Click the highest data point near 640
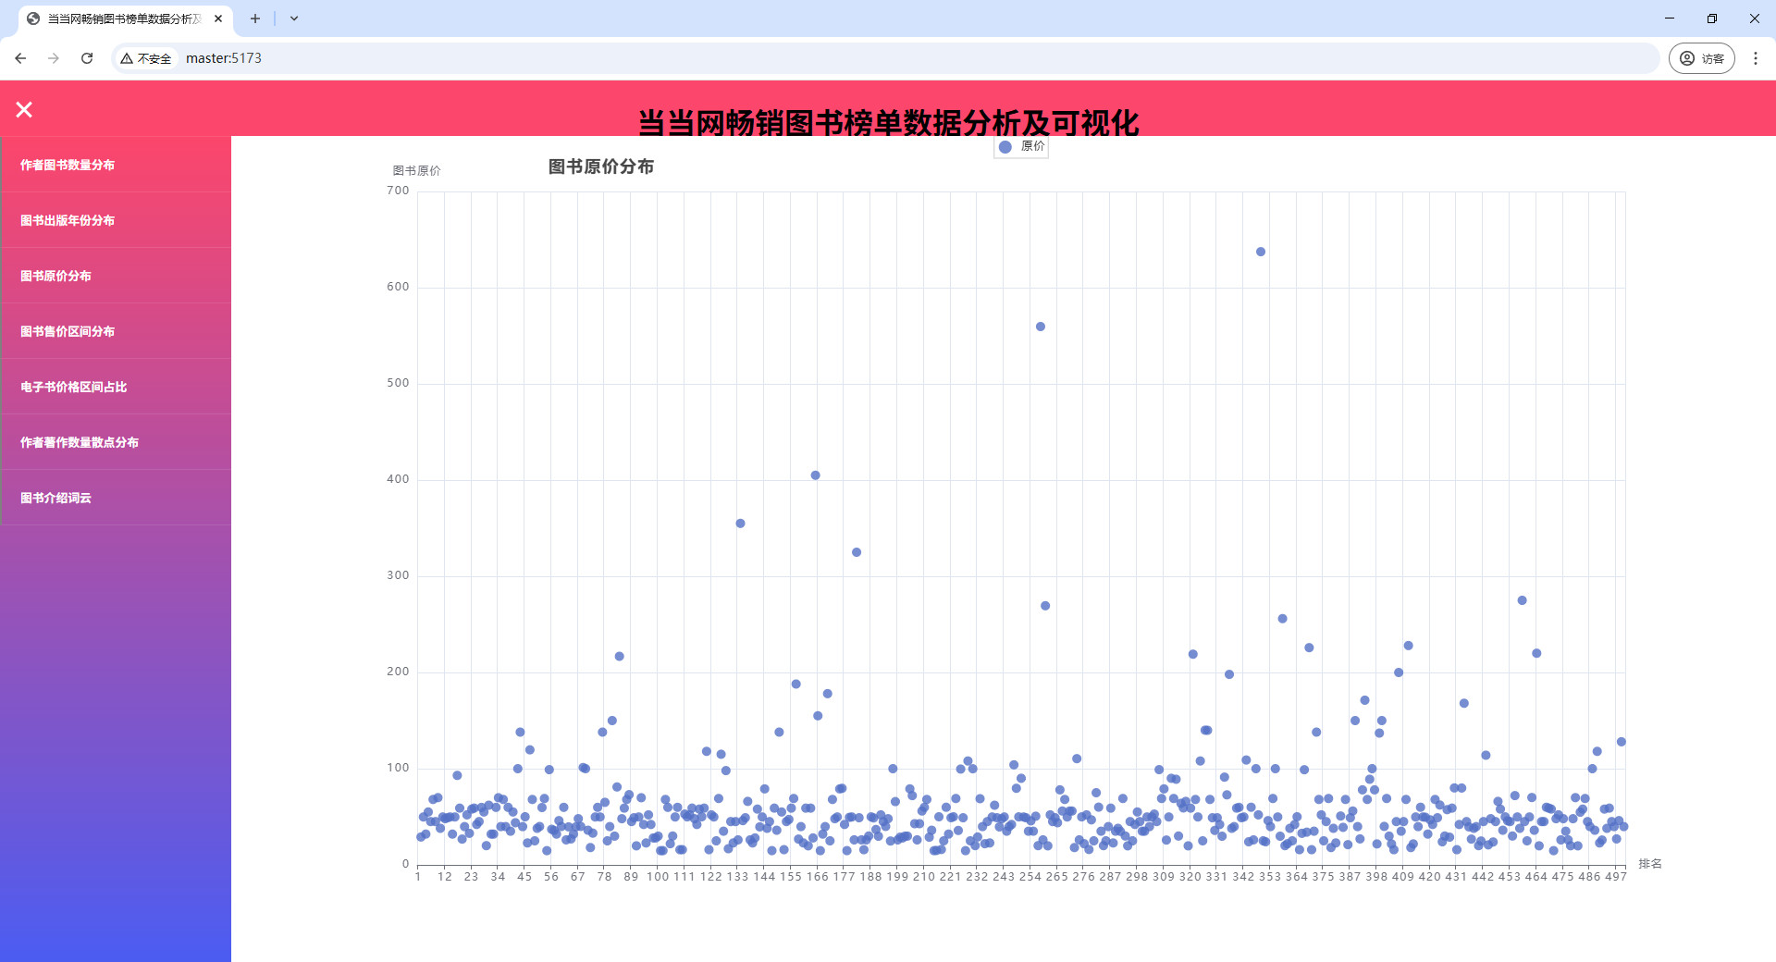Image resolution: width=1776 pixels, height=962 pixels. (x=1261, y=252)
